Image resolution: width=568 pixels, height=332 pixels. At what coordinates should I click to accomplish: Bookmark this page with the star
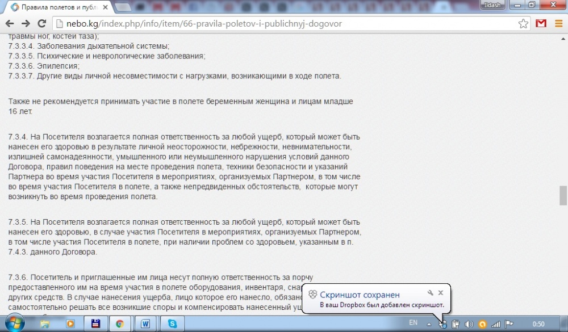[523, 24]
